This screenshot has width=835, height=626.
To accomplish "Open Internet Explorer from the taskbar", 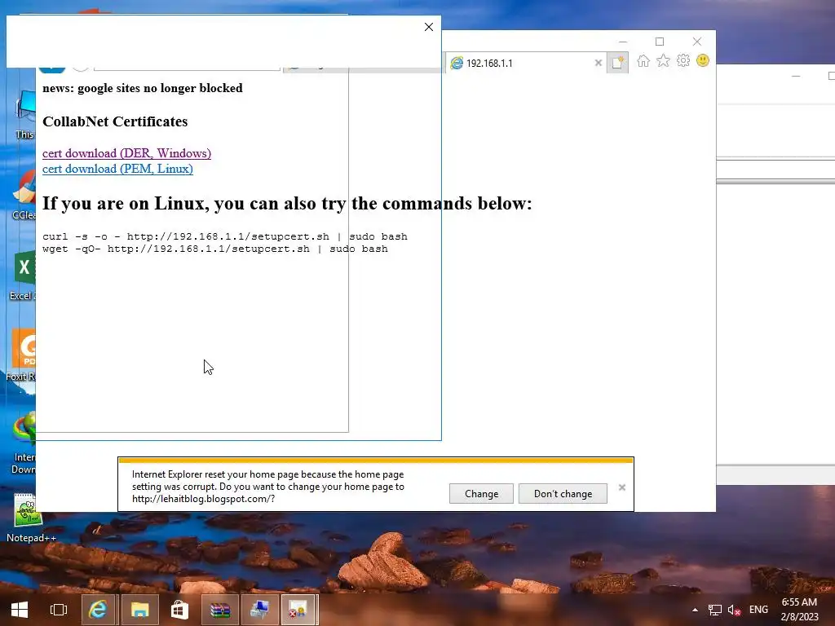I will tap(98, 610).
